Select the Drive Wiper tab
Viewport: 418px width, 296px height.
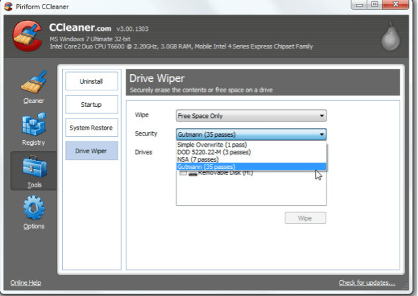(92, 151)
